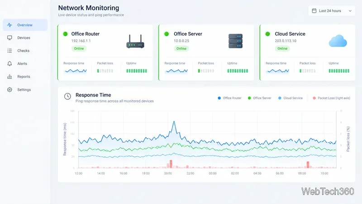
Task: Click the Office Router response time peak
Action: [x=174, y=121]
